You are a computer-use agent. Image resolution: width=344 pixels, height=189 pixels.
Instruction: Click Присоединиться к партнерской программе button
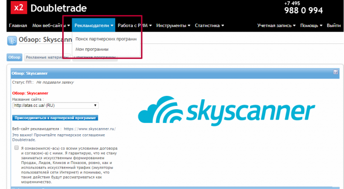[x=56, y=118]
